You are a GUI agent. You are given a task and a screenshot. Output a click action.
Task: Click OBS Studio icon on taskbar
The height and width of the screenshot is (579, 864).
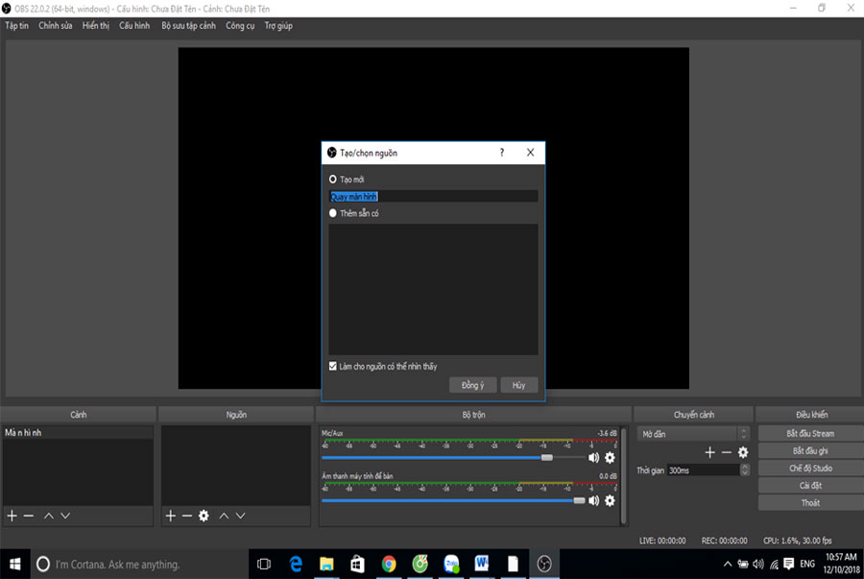(544, 565)
